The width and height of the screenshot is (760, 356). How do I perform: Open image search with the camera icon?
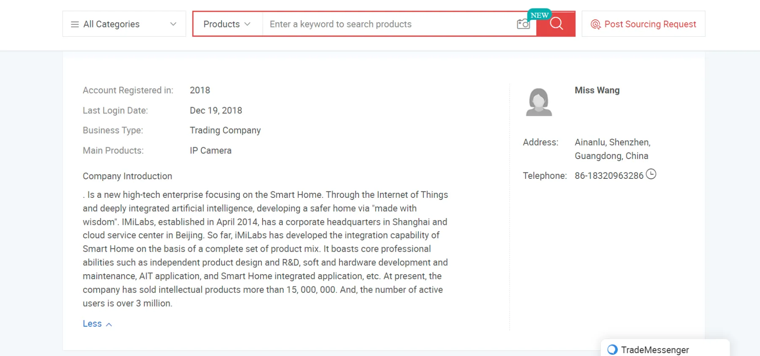tap(523, 24)
